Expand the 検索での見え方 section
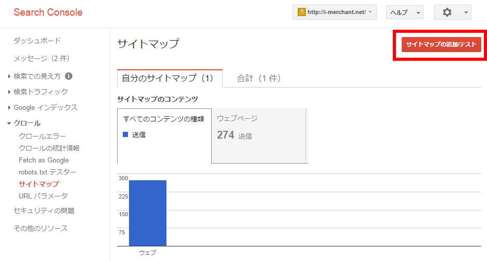 tap(36, 76)
